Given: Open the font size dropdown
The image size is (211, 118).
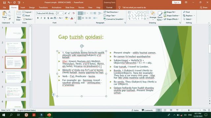Looking at the screenshot, I should pyautogui.click(x=63, y=13).
